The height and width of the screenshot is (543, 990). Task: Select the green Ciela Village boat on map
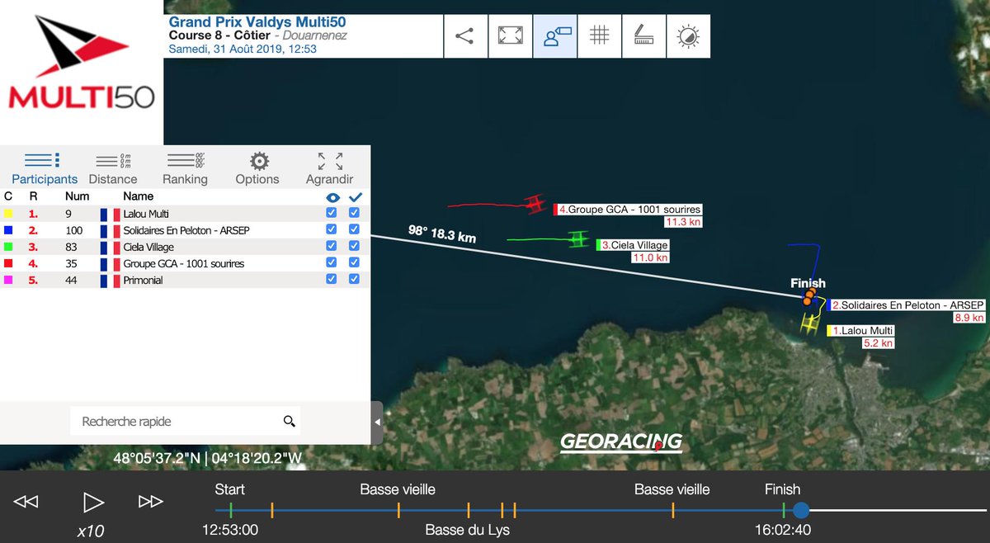tap(578, 239)
